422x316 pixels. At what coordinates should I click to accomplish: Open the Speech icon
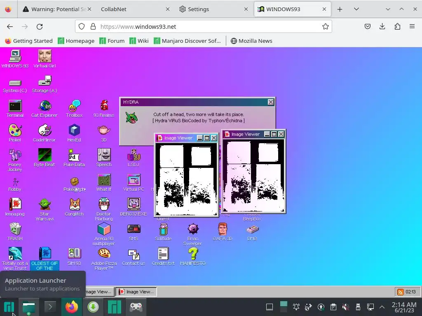coord(104,158)
